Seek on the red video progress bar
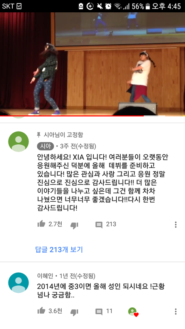The height and width of the screenshot is (329, 185). click(92, 116)
